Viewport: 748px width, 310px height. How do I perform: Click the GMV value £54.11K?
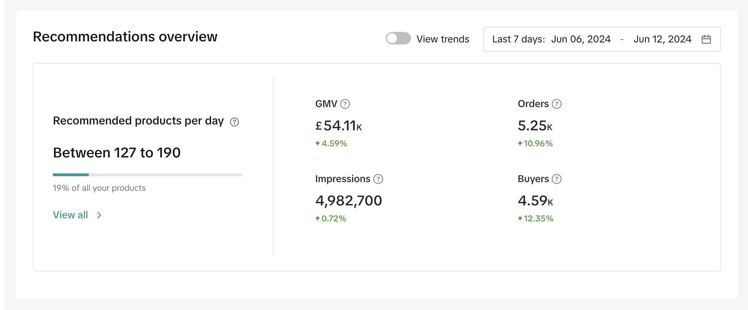point(339,126)
